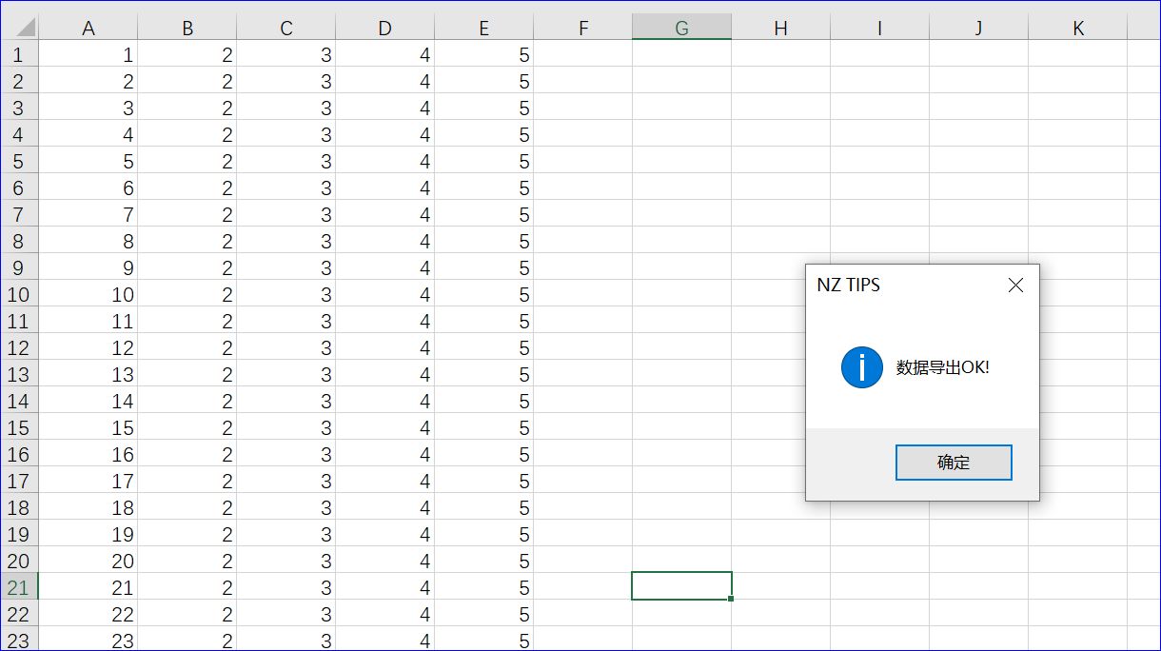The image size is (1161, 651).
Task: Click cell E5 containing 5
Action: (x=484, y=162)
